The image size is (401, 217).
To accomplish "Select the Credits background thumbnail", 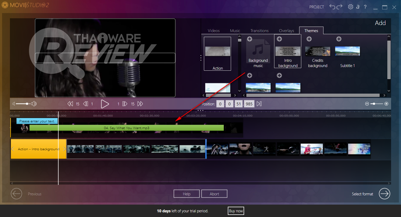I will point(318,51).
